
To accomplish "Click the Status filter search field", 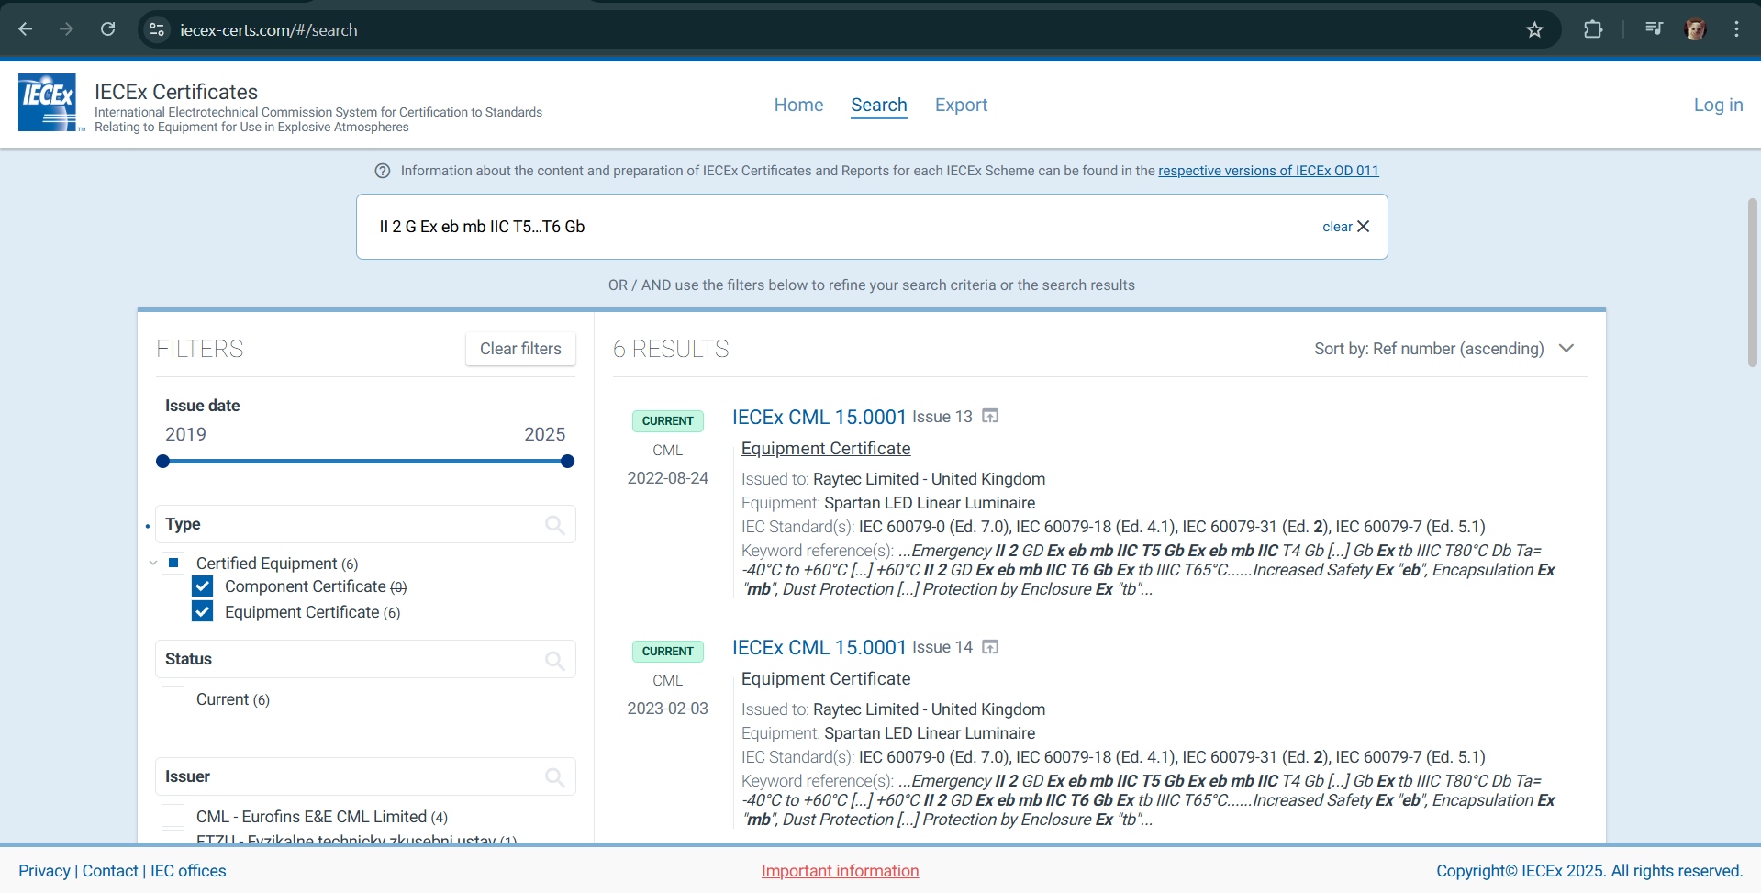I will (x=365, y=659).
